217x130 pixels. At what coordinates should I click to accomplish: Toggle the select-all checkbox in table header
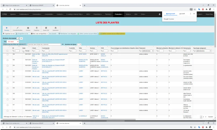click(8, 51)
